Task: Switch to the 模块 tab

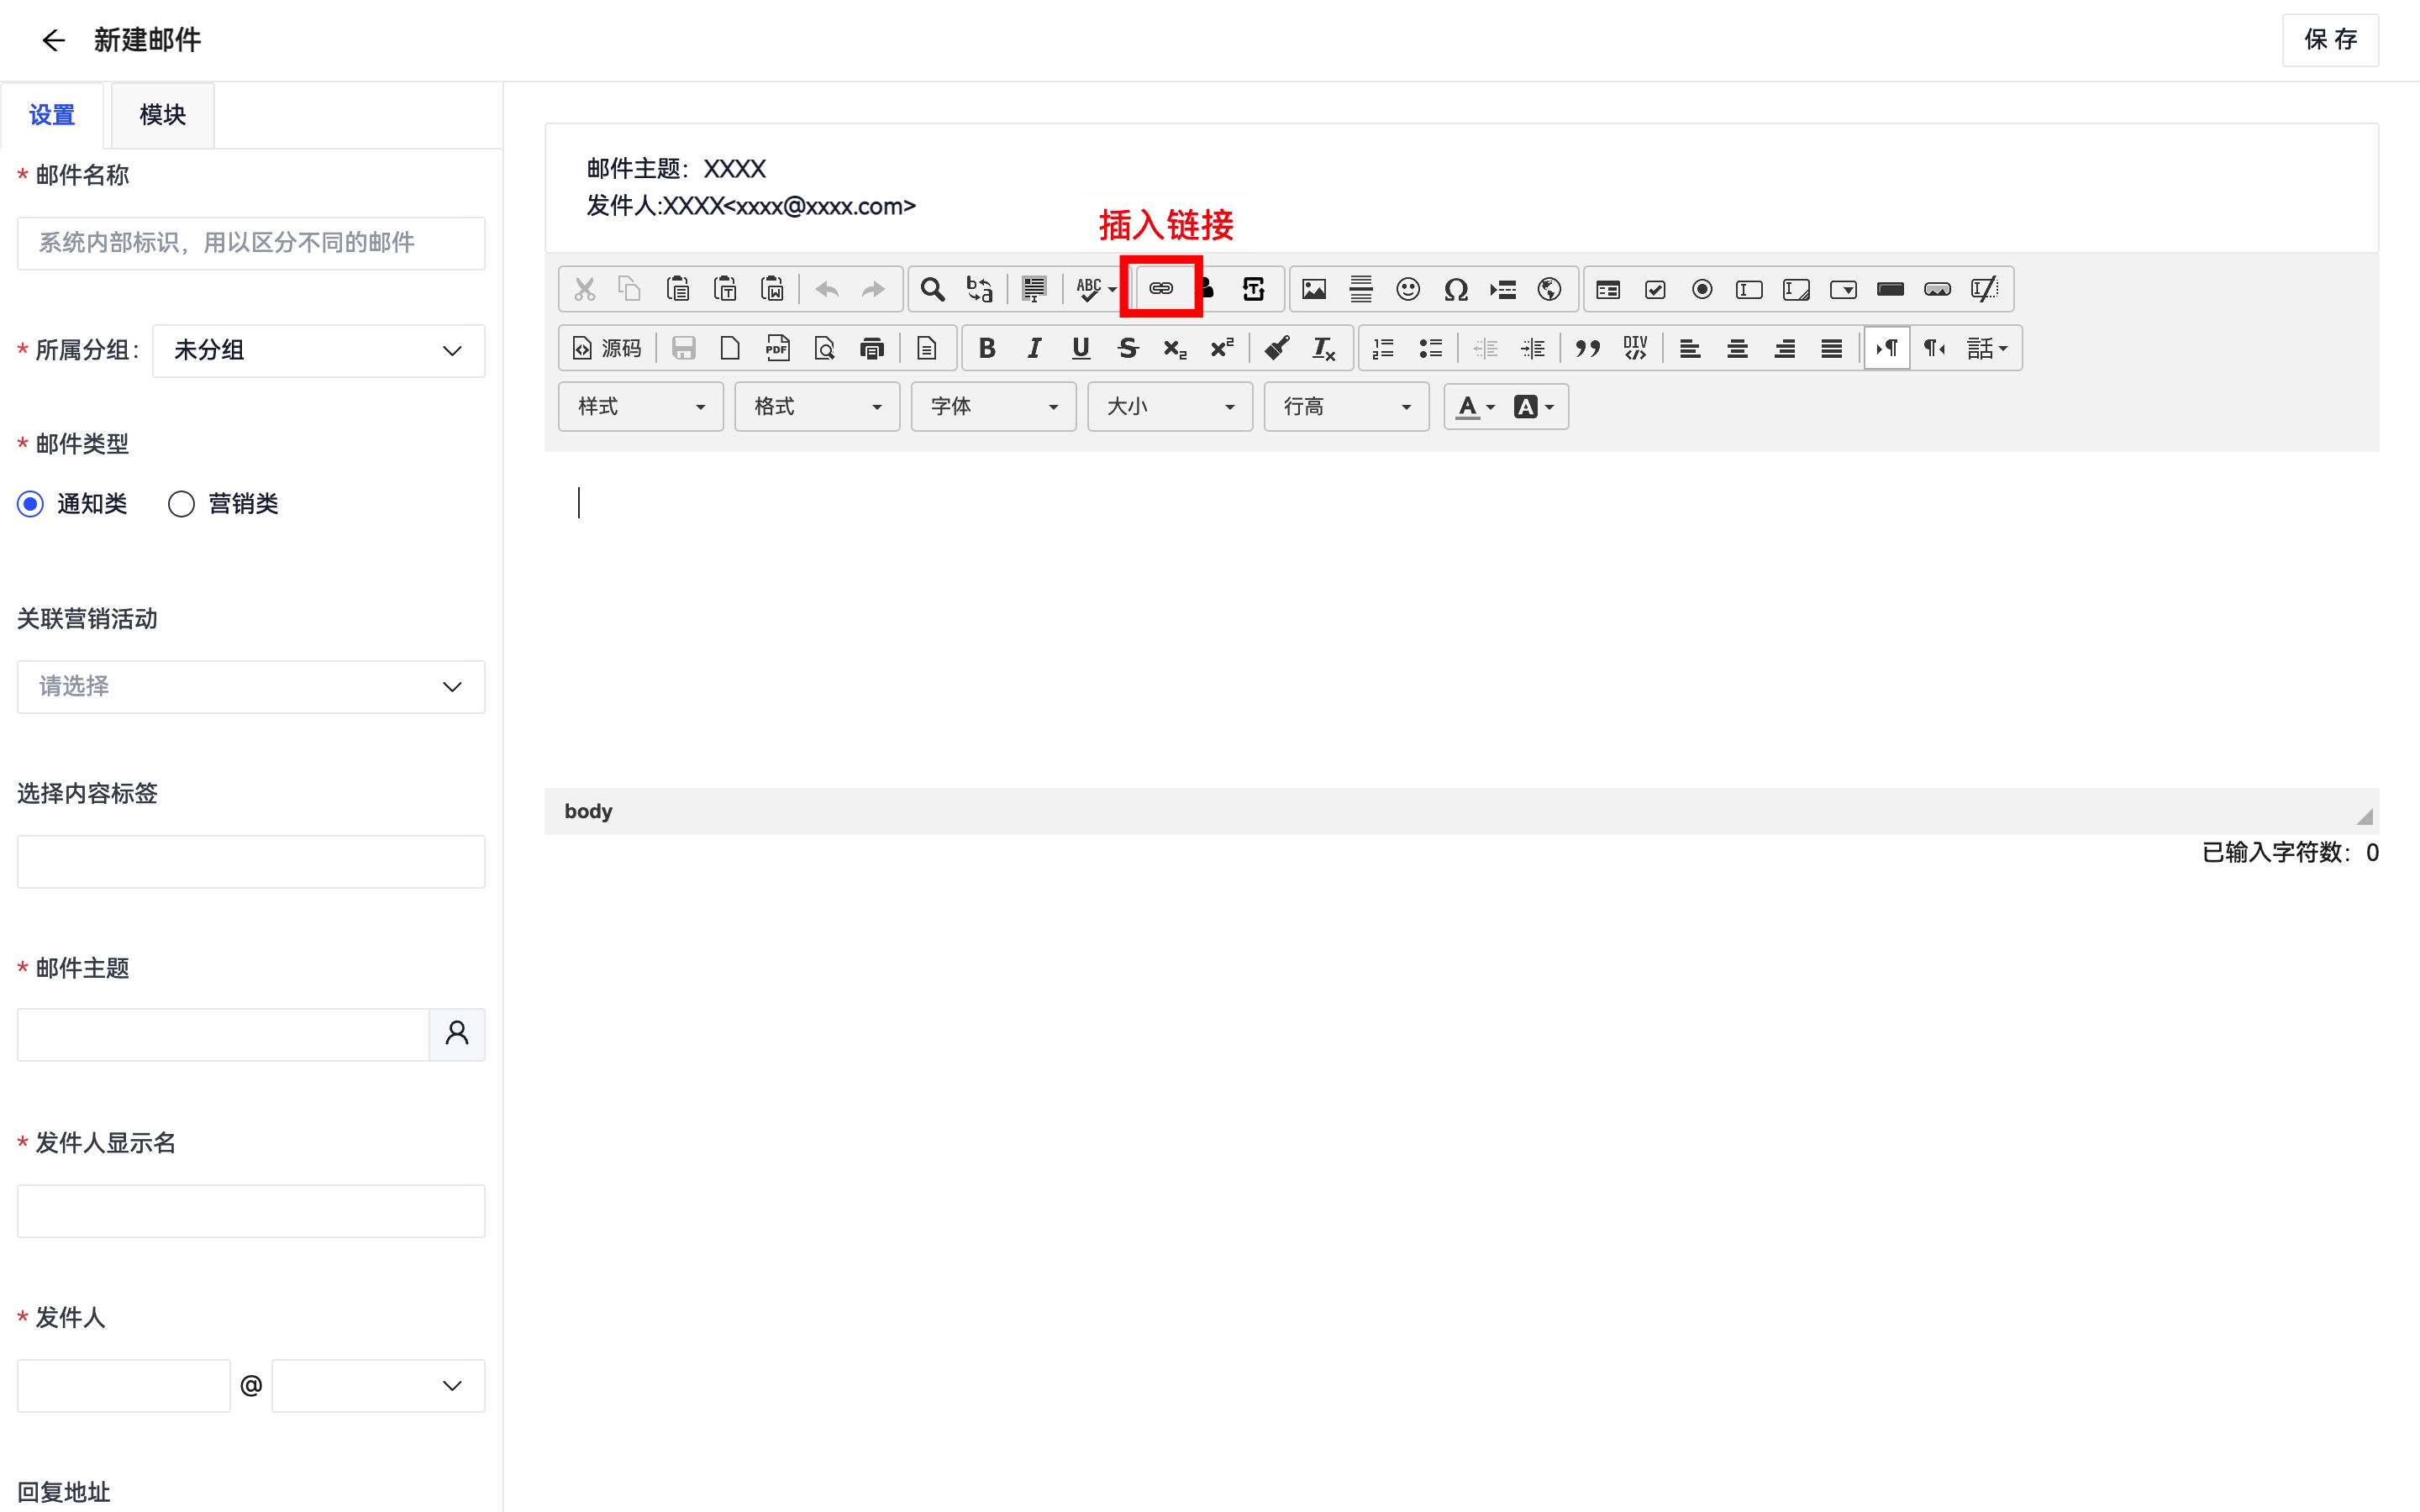Action: click(162, 115)
